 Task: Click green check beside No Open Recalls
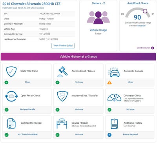[6, 110]
